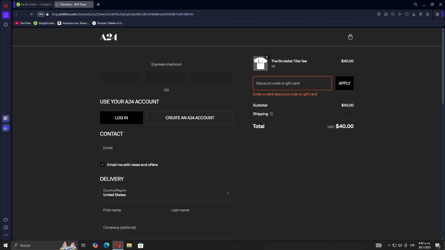Open the purple sidebar app icon
Screen dimensions: 445x250
(6, 128)
